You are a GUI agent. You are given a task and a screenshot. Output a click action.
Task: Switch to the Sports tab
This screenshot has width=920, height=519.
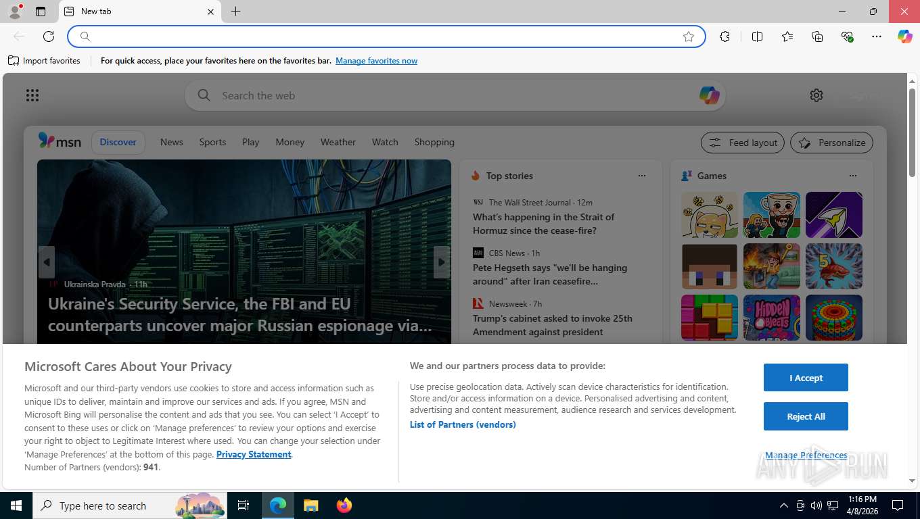coord(212,142)
